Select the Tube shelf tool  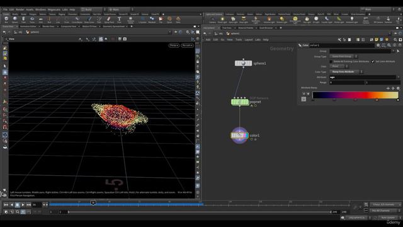click(x=23, y=20)
